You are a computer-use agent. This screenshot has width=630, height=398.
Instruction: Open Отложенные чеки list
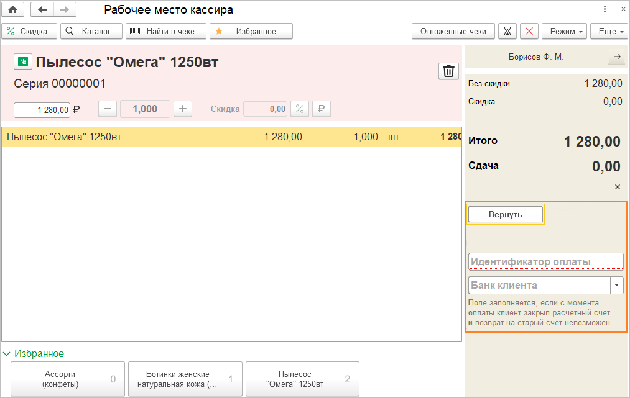point(453,31)
